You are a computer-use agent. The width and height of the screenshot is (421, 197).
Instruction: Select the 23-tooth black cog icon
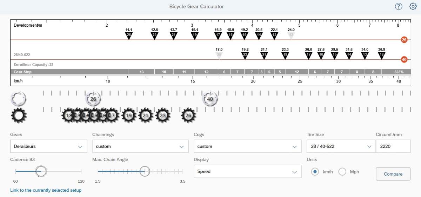click(163, 116)
